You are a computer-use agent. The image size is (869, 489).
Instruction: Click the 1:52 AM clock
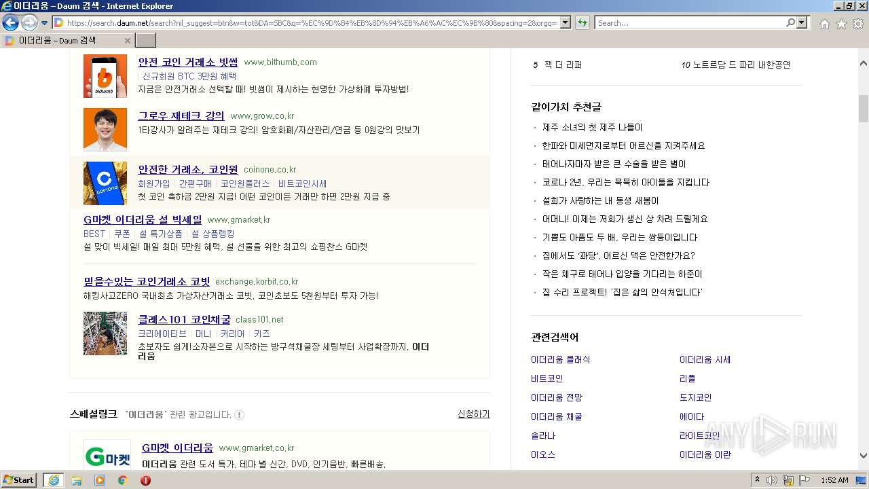pos(834,480)
